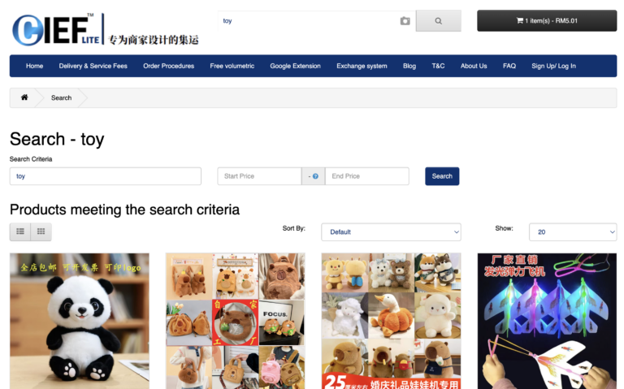The image size is (624, 389).
Task: Open the T&C menu item
Action: coord(438,66)
